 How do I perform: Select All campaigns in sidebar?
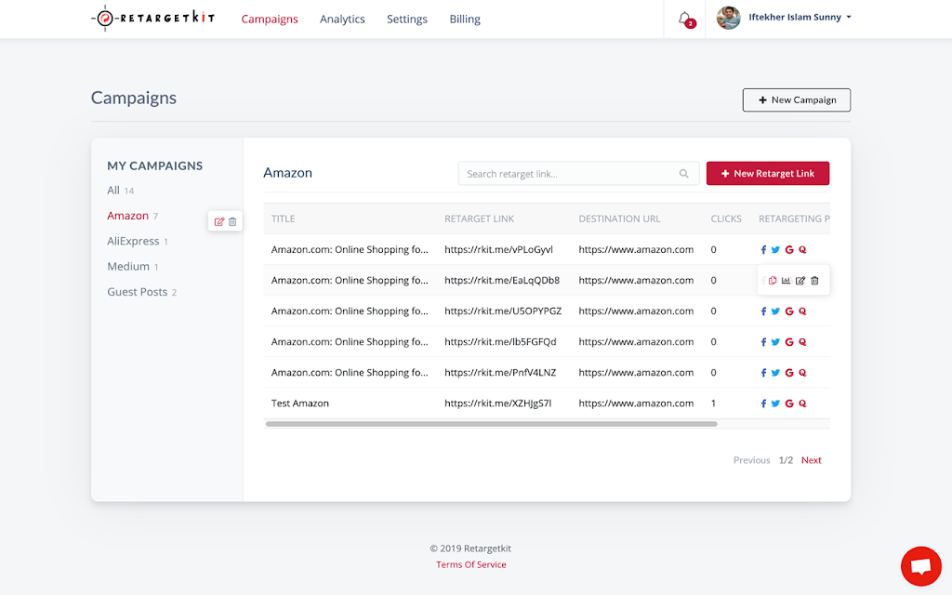coord(120,190)
